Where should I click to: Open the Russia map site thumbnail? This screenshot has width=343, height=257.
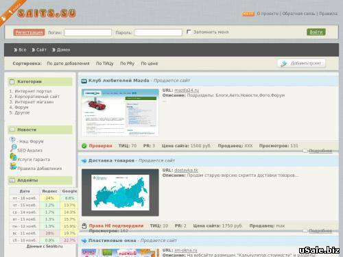coord(120,193)
